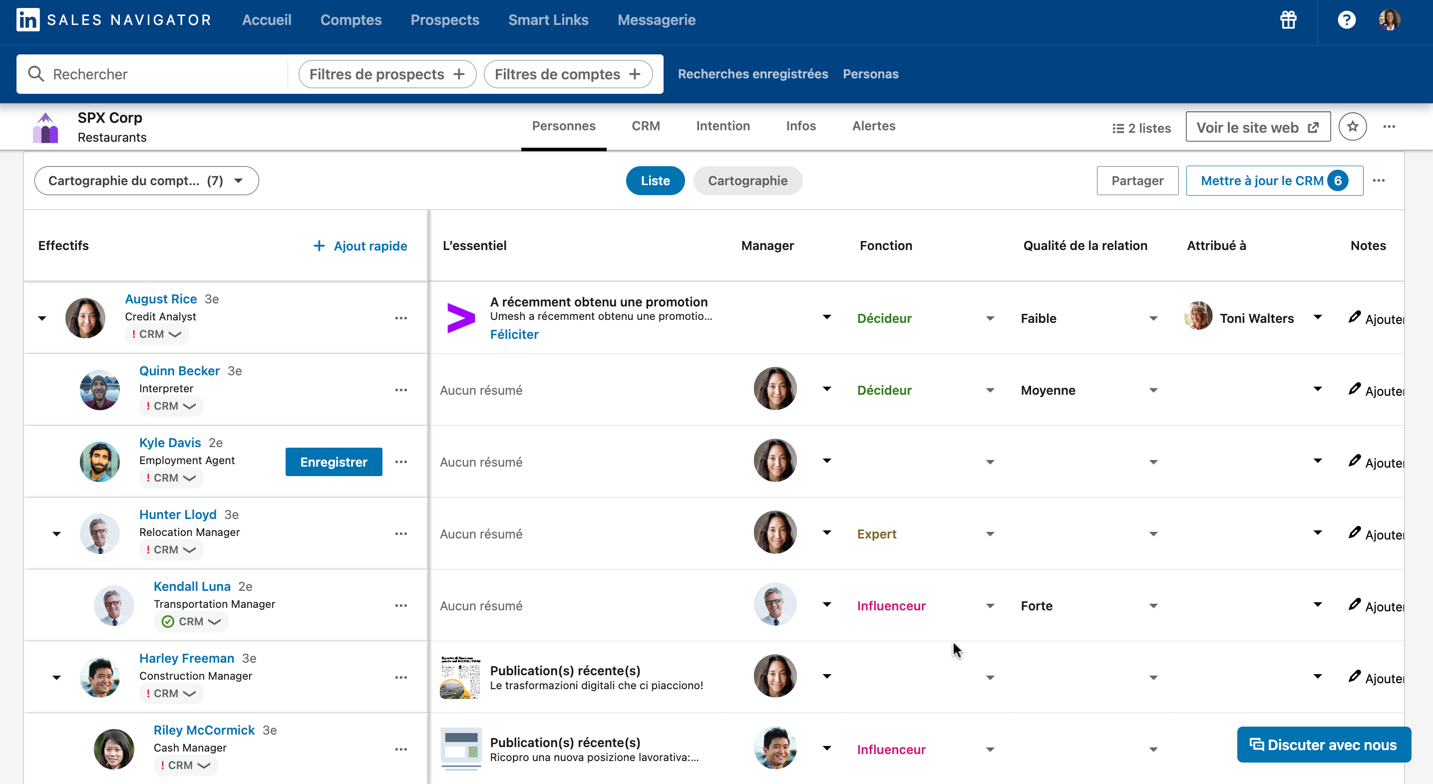1433x784 pixels.
Task: Add Filtres de prospects
Action: pos(387,74)
